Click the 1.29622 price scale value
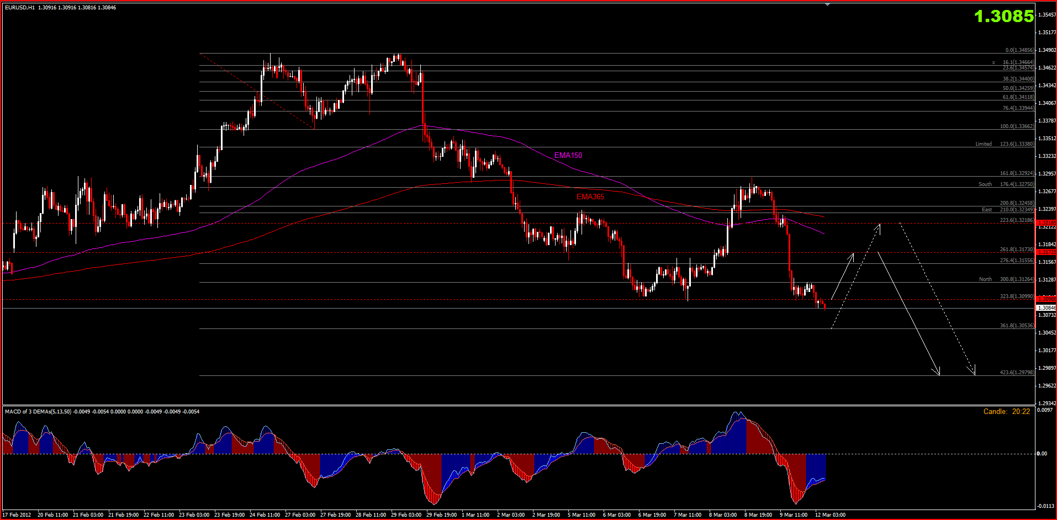Viewport: 1057px width, 520px height. [1047, 386]
